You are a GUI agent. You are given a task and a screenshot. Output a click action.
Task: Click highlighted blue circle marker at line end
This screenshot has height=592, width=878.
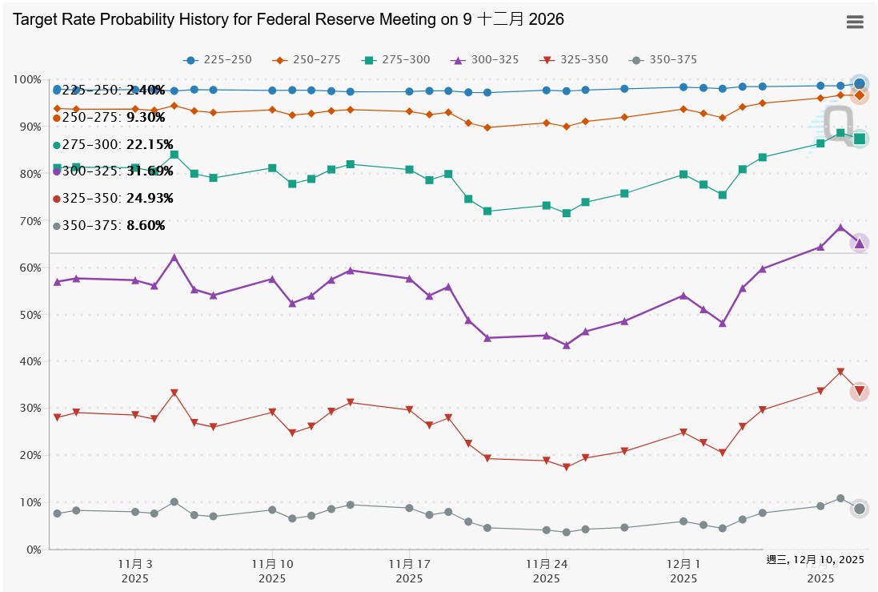859,84
